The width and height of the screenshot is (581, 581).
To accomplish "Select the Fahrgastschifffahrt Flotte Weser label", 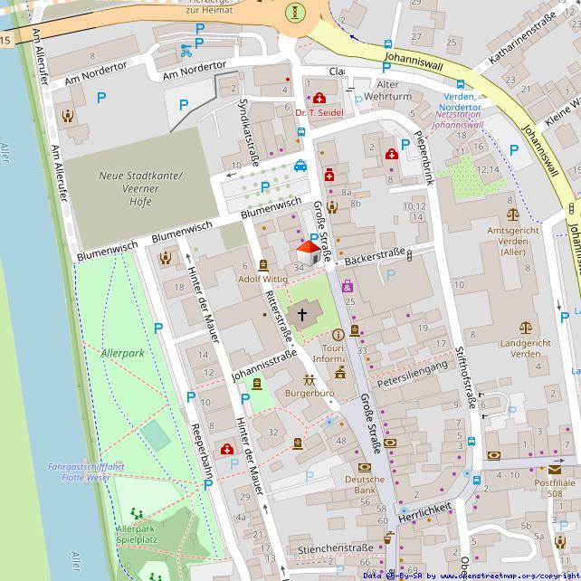I will coord(87,471).
